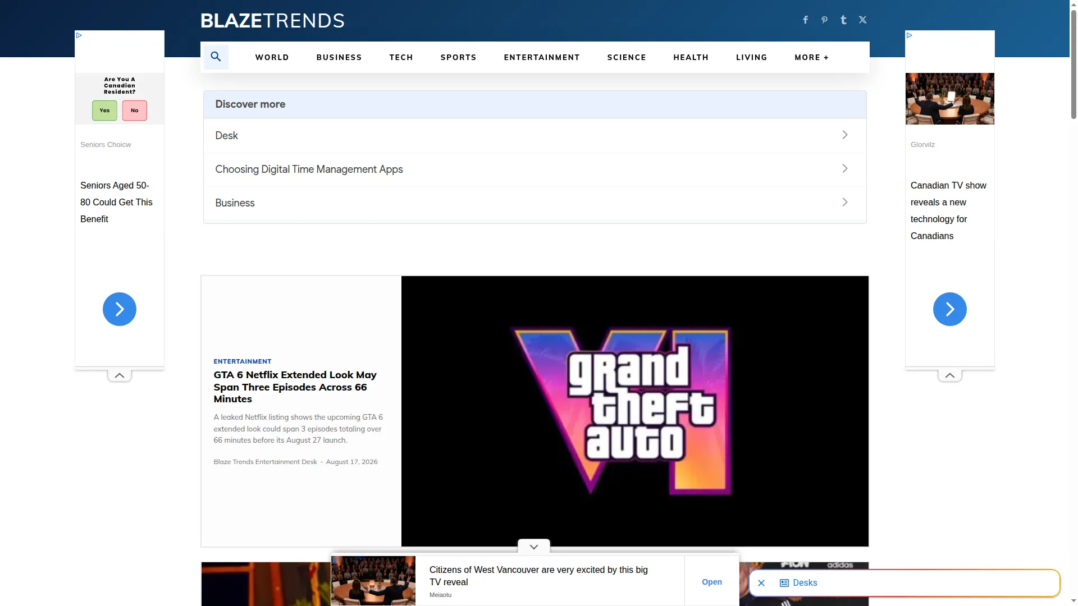Image resolution: width=1078 pixels, height=606 pixels.
Task: Expand Choosing Digital Time Management Apps chevron
Action: click(845, 168)
